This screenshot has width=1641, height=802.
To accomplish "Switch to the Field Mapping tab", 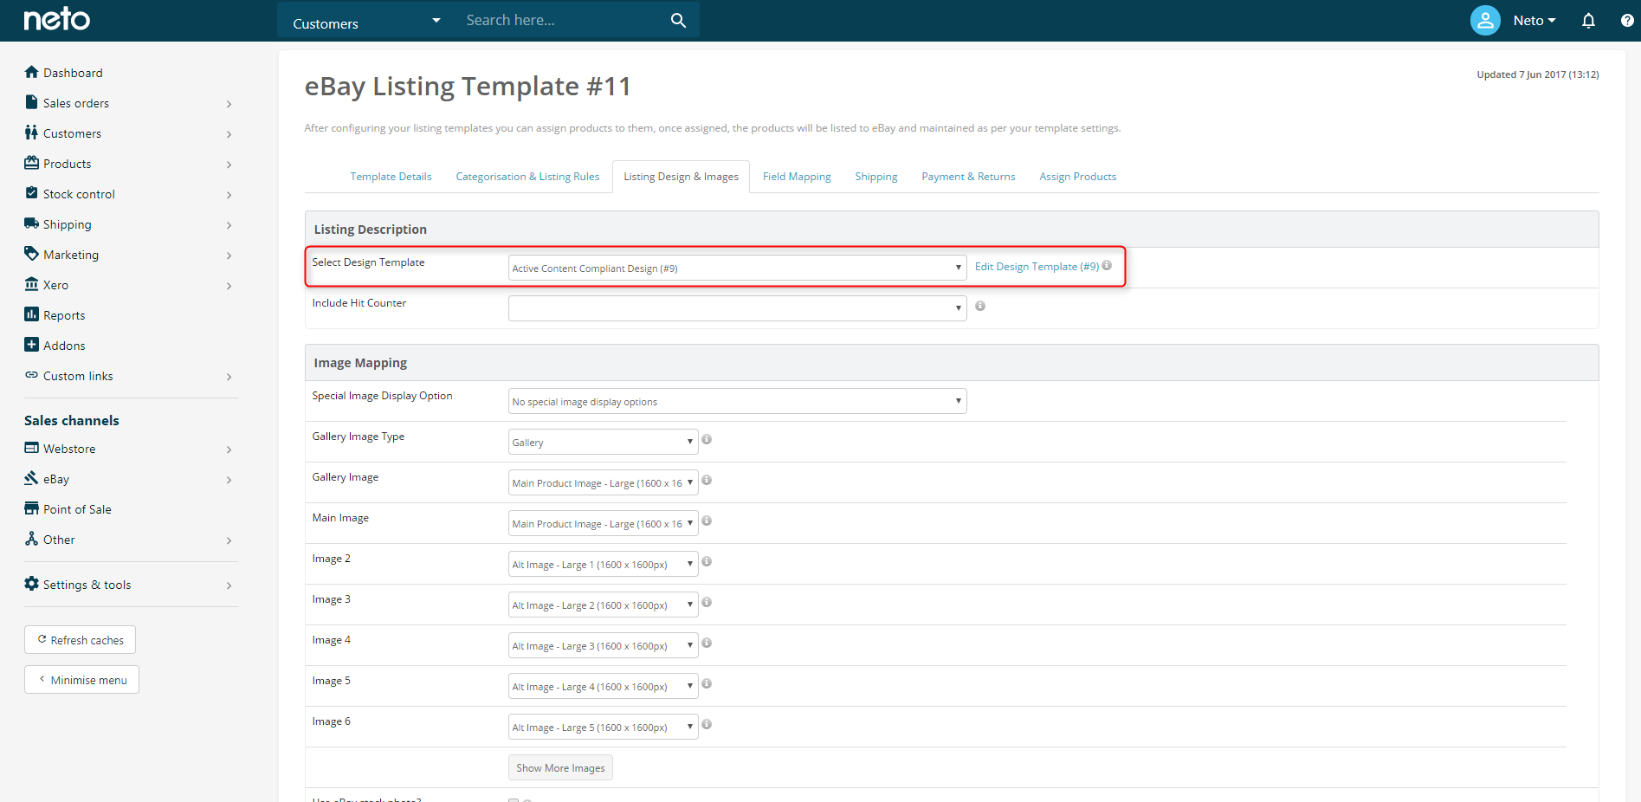I will pyautogui.click(x=797, y=177).
